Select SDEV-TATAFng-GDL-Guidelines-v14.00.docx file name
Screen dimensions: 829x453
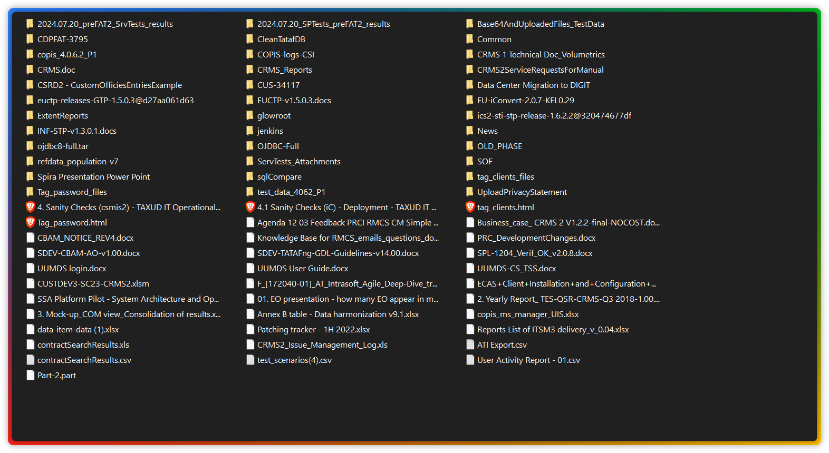[338, 253]
